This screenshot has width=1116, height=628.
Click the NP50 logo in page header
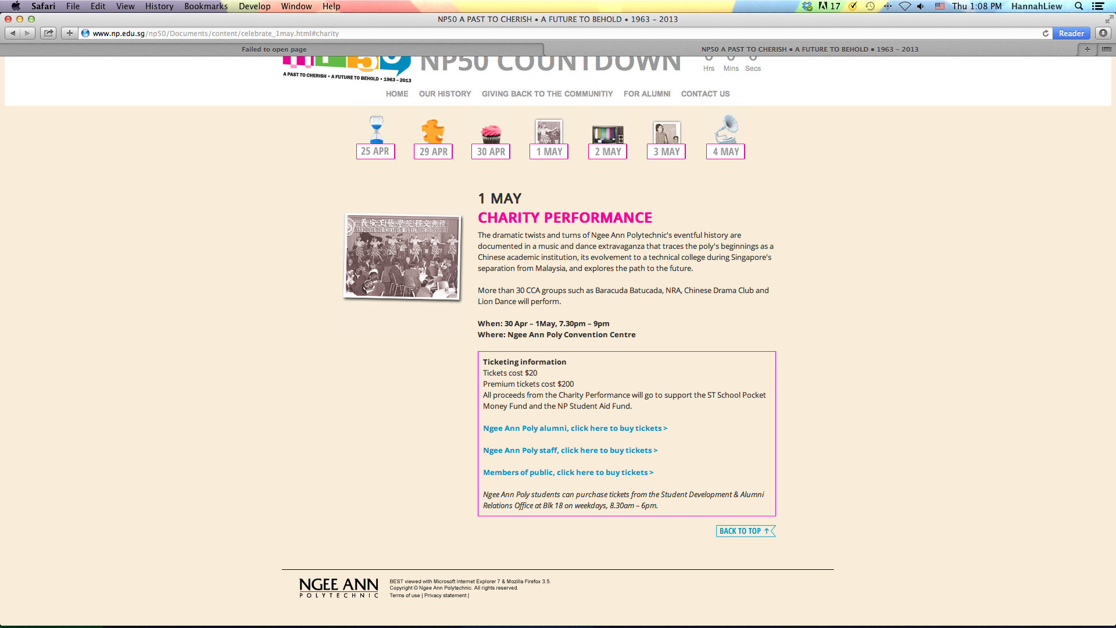[347, 70]
